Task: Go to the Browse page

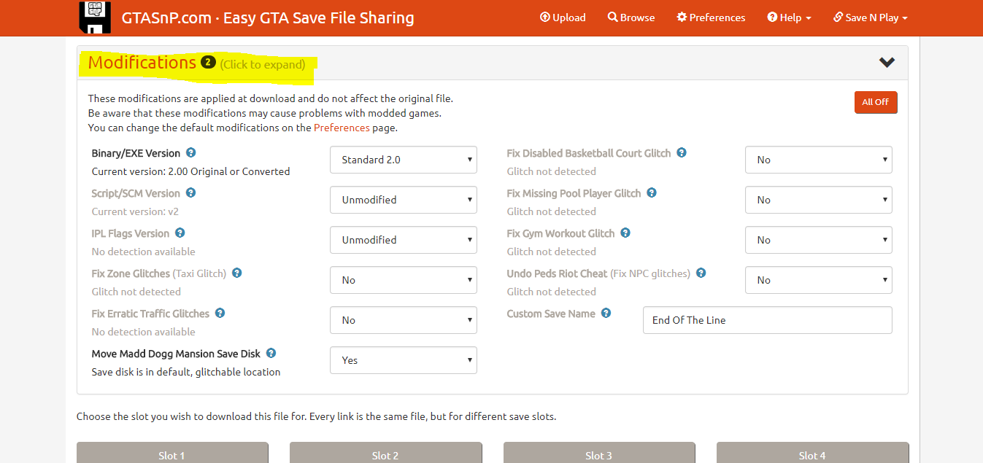Action: [631, 17]
